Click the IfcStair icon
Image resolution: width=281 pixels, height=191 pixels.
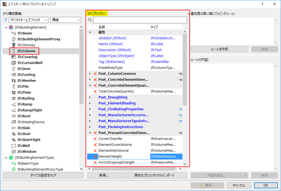(14, 134)
